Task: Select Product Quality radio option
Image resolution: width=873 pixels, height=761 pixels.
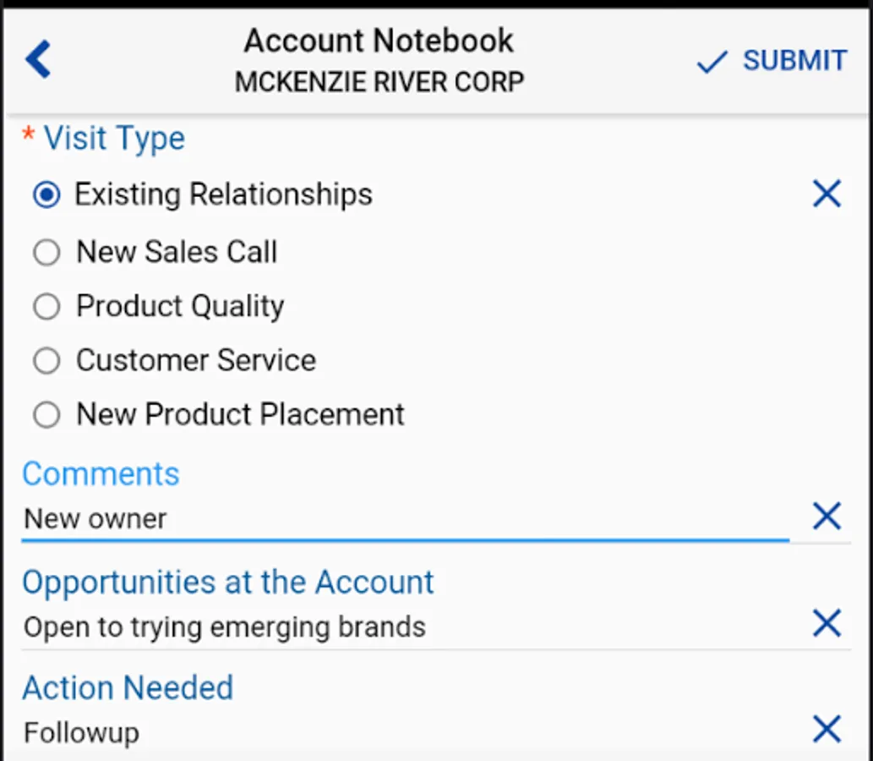Action: (46, 306)
